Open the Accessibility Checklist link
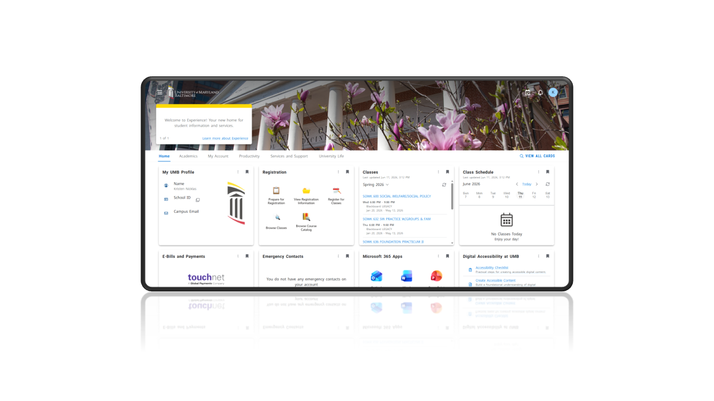The image size is (714, 401). [492, 268]
